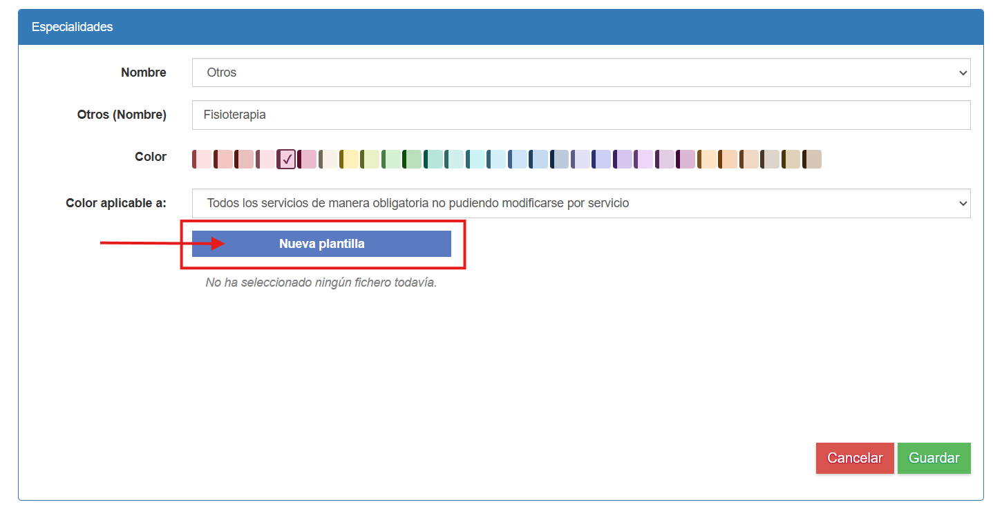Choose the third color swatch from the left

tap(244, 159)
